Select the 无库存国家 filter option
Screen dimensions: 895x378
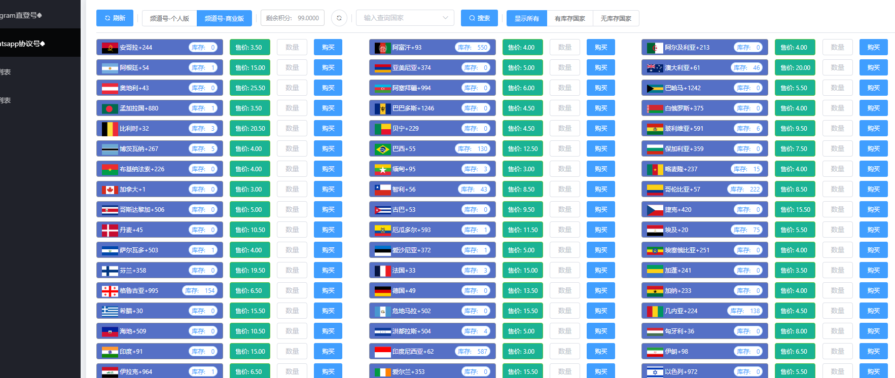pos(616,18)
